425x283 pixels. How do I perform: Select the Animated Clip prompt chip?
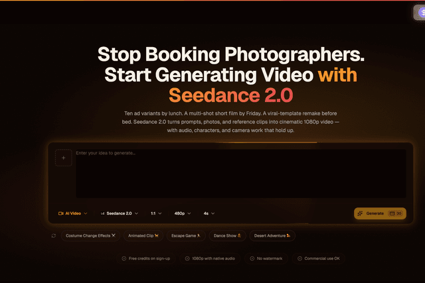(x=143, y=236)
